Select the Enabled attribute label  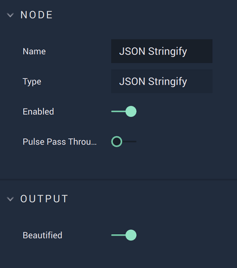point(38,112)
